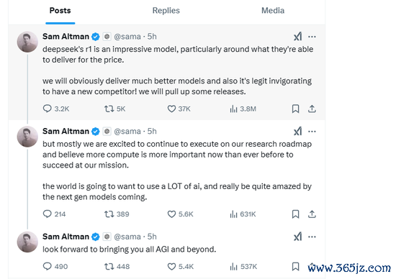The width and height of the screenshot is (396, 279).
Task: Switch to the Media tab
Action: point(273,11)
